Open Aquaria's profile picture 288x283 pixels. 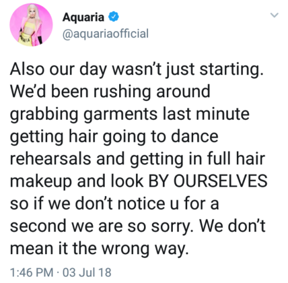coord(31,25)
